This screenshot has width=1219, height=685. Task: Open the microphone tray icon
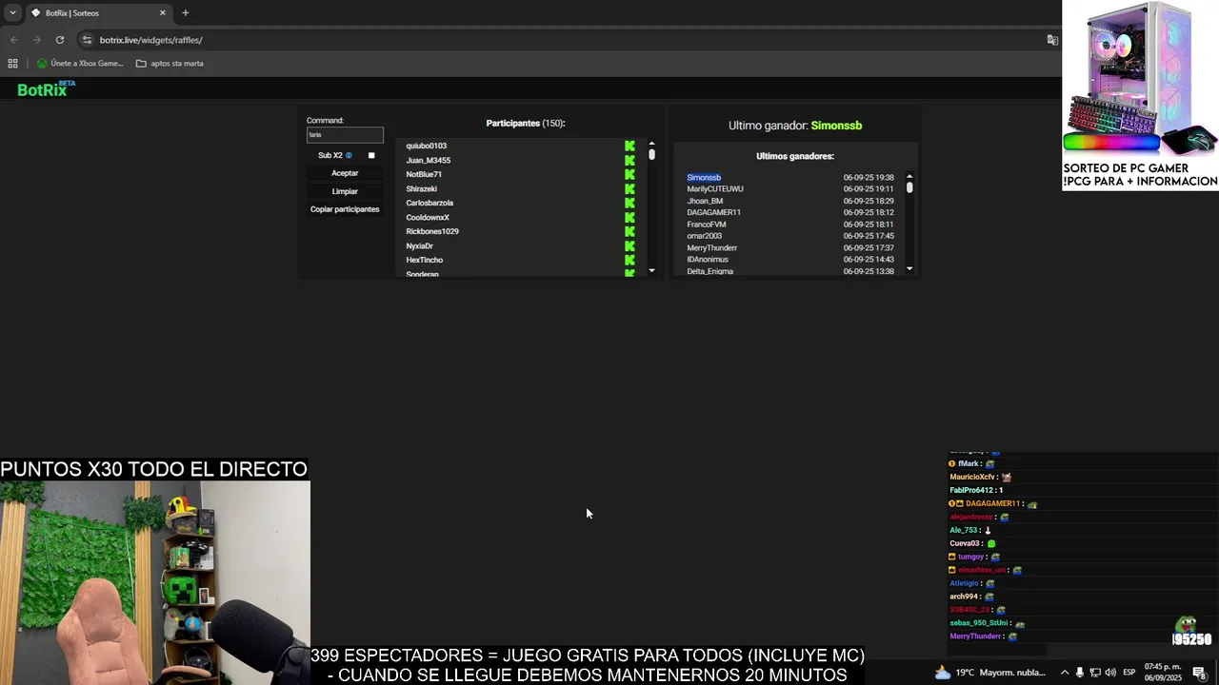(x=1080, y=673)
